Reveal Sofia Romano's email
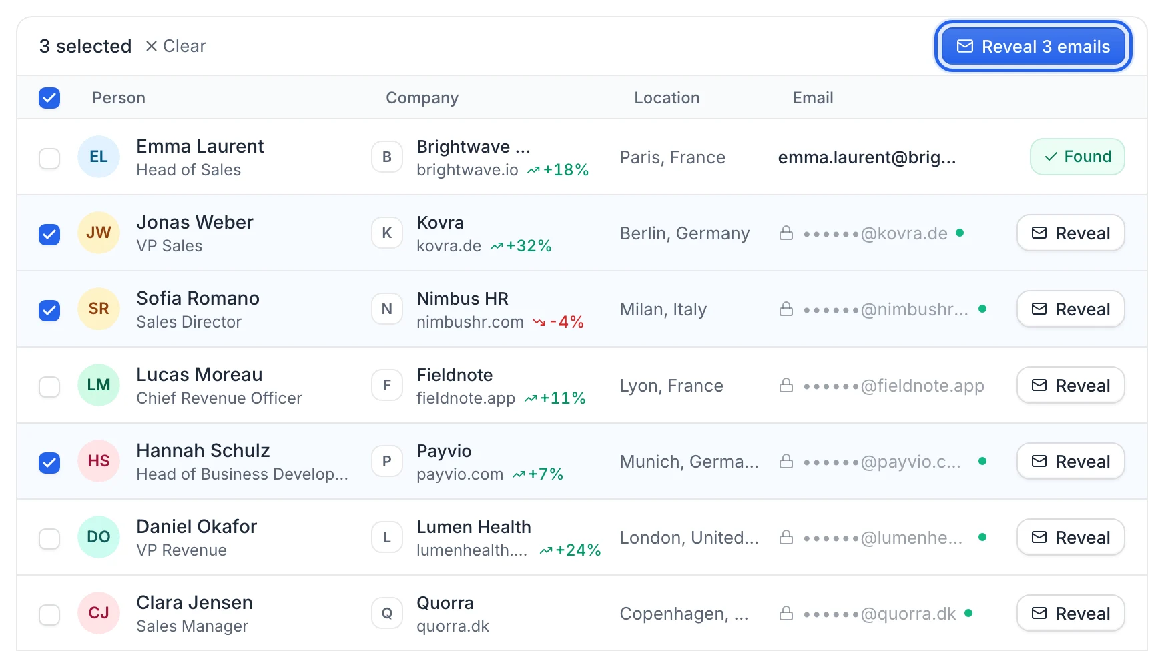The height and width of the screenshot is (651, 1164). point(1071,309)
